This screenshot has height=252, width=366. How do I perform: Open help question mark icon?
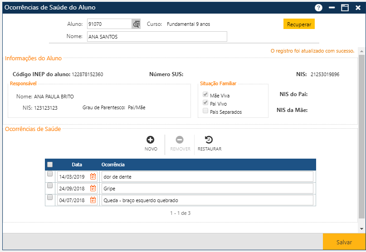pos(319,8)
